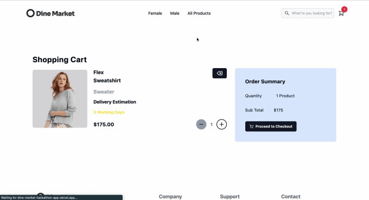This screenshot has height=200, width=369.
Task: Click Proceed to Checkout button
Action: [271, 126]
